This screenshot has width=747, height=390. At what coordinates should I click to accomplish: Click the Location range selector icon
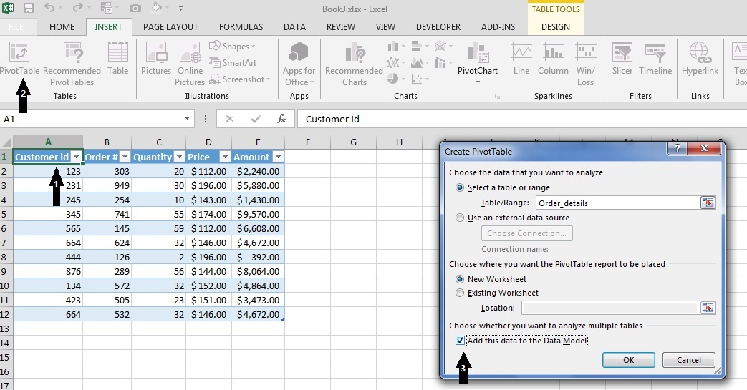coord(708,308)
